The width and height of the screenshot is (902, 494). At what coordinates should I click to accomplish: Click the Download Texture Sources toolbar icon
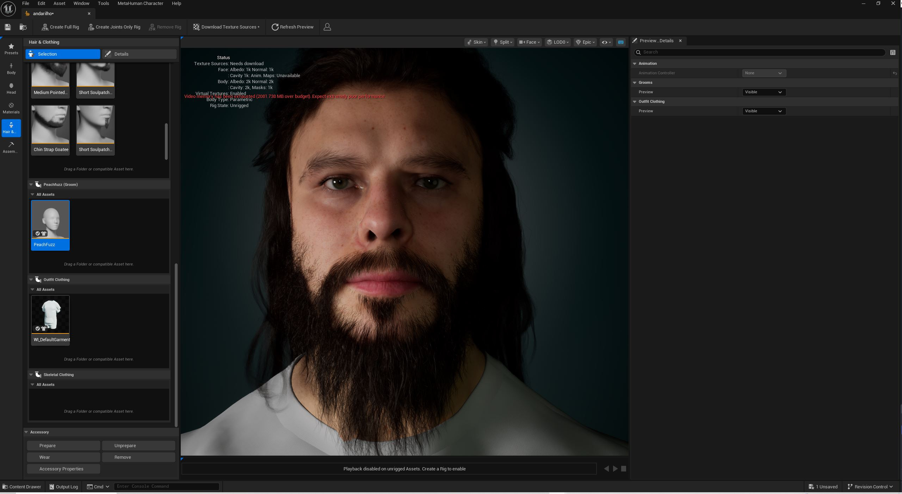(196, 27)
